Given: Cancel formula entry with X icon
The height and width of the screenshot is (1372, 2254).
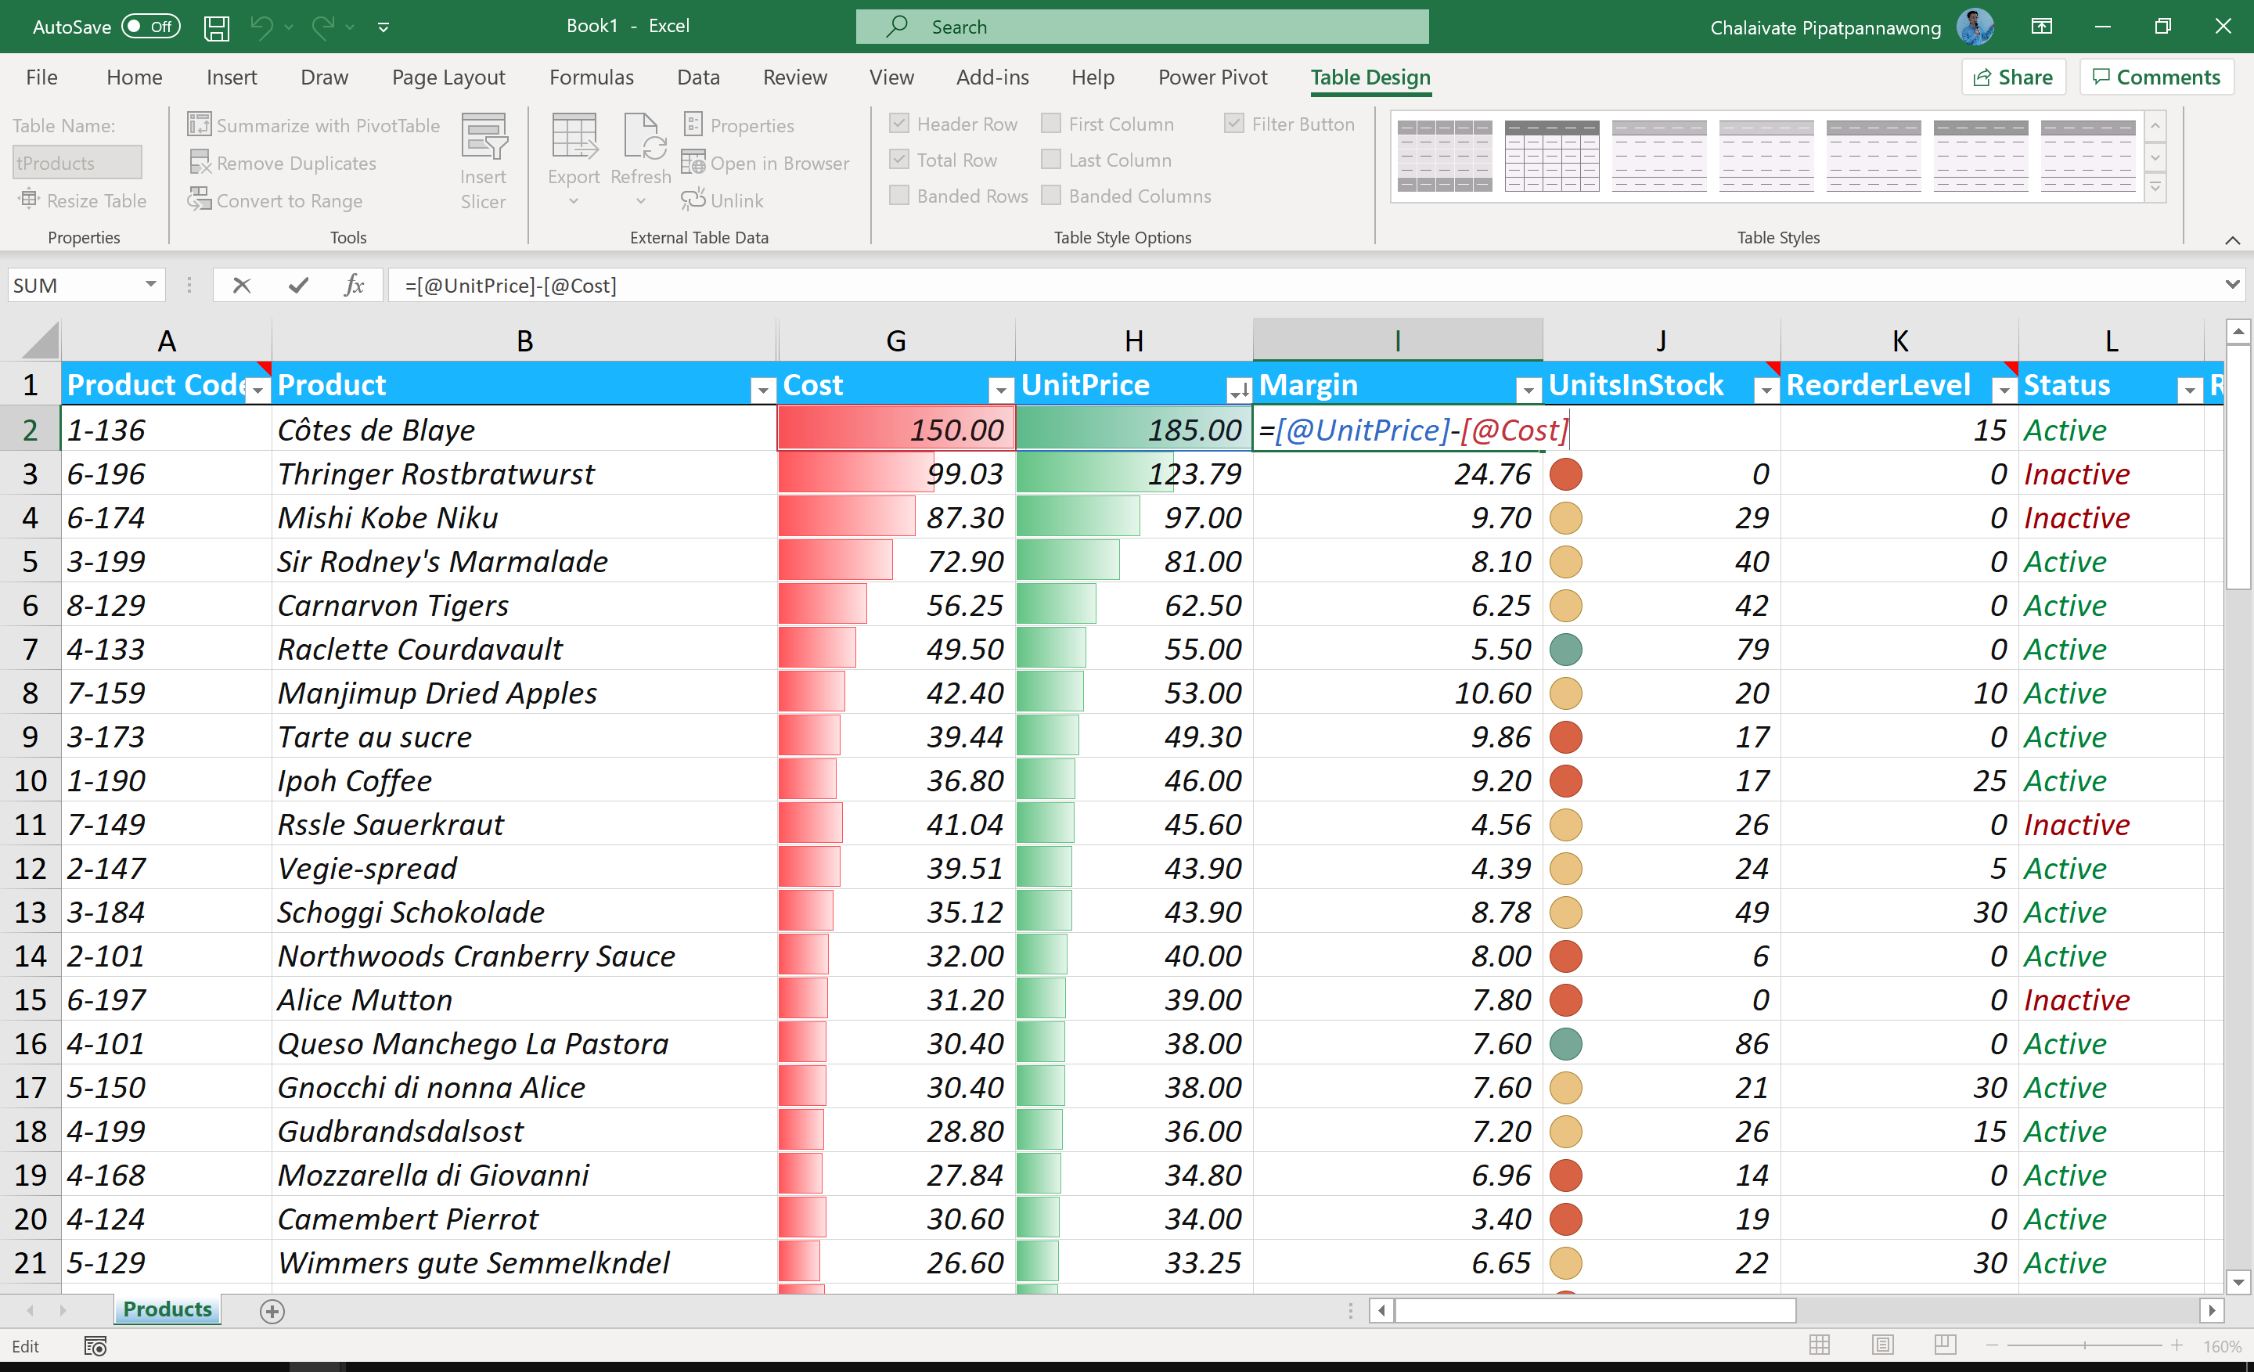Looking at the screenshot, I should [x=242, y=286].
